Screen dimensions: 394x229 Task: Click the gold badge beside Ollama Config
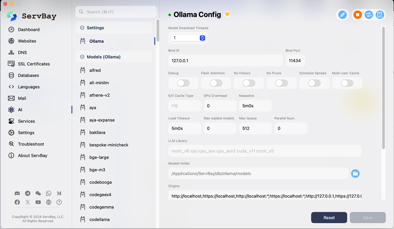pos(227,14)
